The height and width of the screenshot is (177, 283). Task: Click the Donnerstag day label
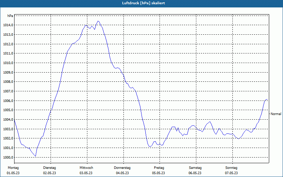click(x=122, y=168)
